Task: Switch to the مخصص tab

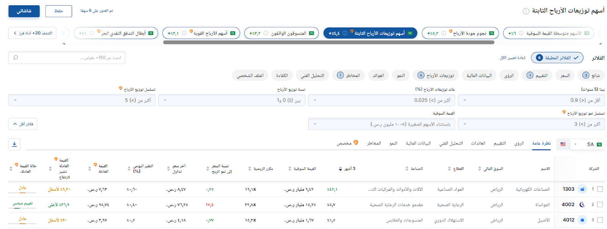Action: coord(347,143)
